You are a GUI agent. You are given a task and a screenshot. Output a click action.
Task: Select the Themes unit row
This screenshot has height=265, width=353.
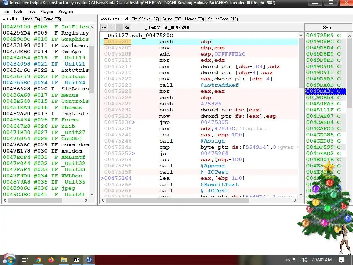(46, 107)
